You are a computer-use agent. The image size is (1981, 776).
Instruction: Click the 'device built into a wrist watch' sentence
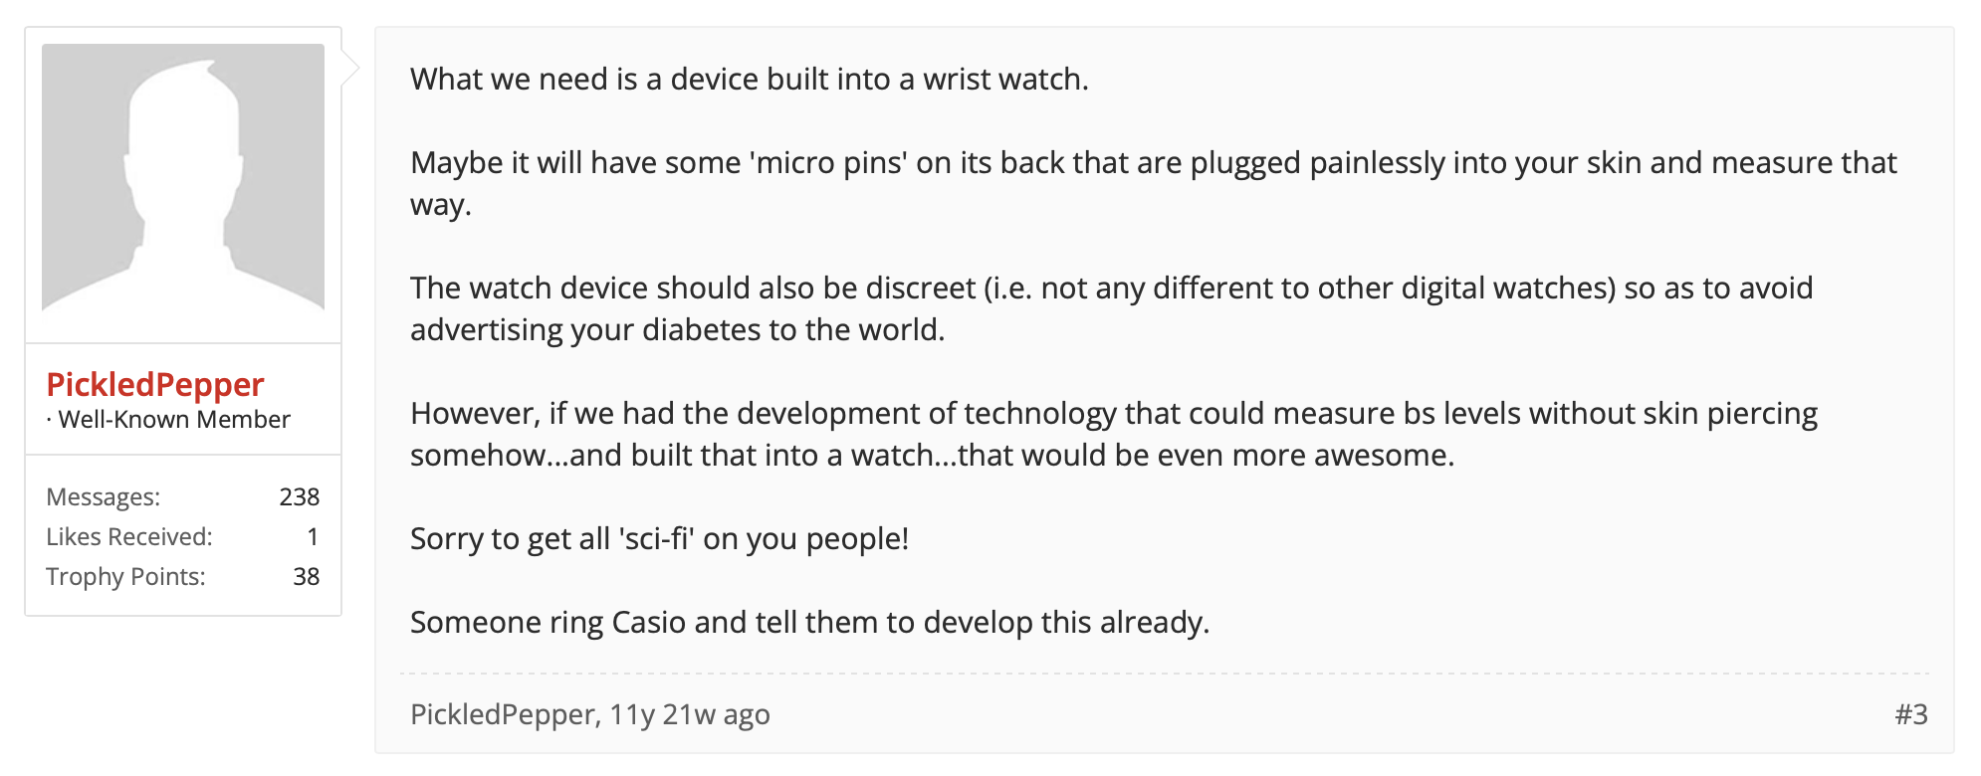coord(750,79)
